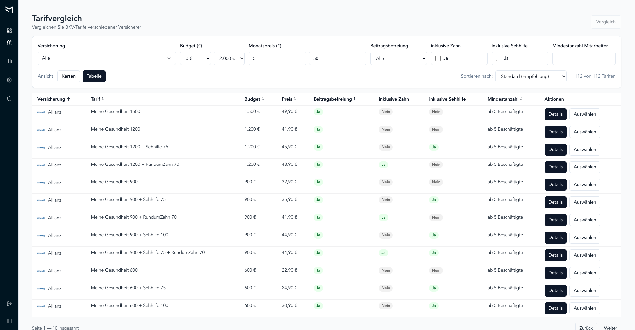The image size is (635, 330).
Task: Open the shield icon in sidebar
Action: (x=9, y=99)
